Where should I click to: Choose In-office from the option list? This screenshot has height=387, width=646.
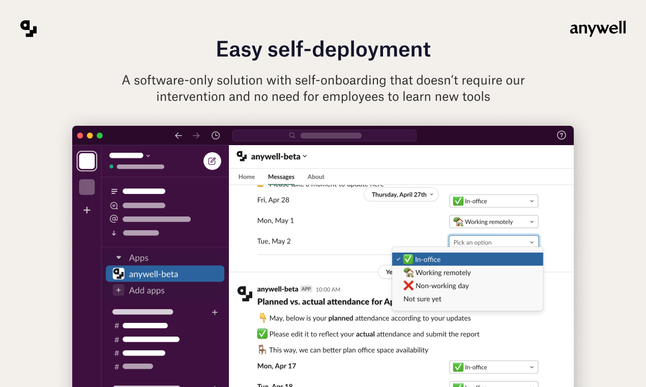pyautogui.click(x=467, y=259)
